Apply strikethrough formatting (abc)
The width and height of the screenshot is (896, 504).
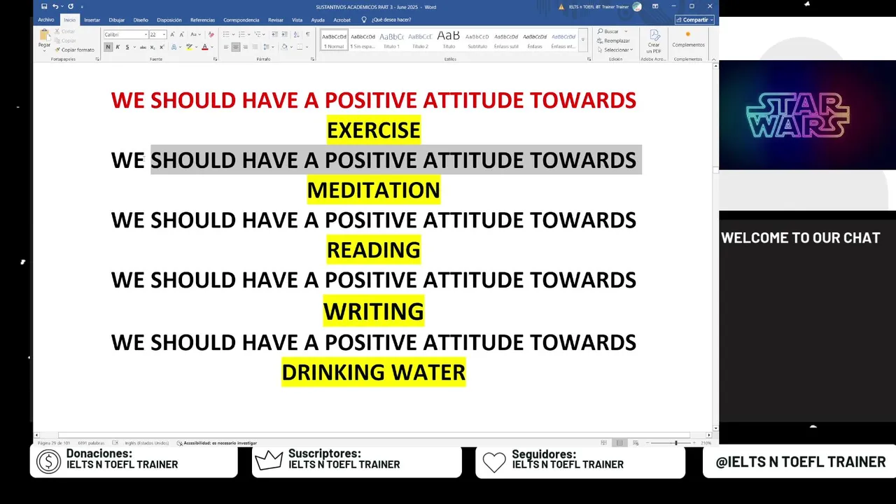click(143, 47)
